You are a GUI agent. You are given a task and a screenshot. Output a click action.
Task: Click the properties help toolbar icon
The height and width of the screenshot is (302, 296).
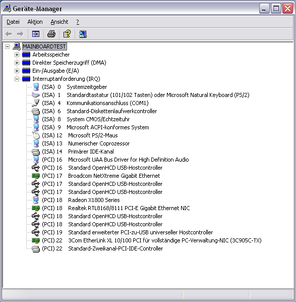click(x=67, y=34)
